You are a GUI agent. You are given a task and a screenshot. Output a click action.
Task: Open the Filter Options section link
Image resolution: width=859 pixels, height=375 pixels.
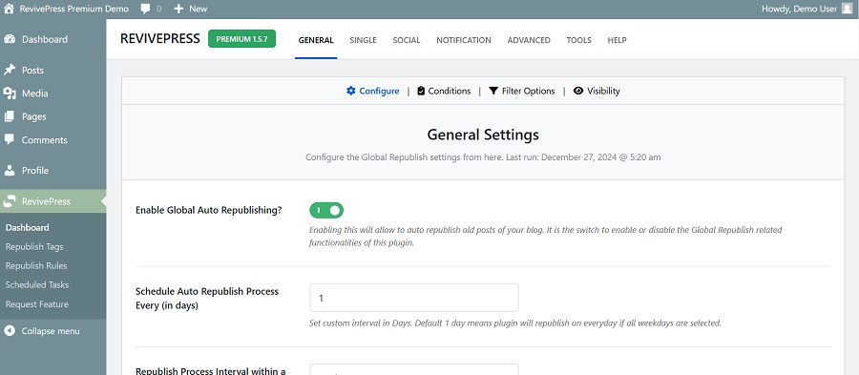[522, 91]
